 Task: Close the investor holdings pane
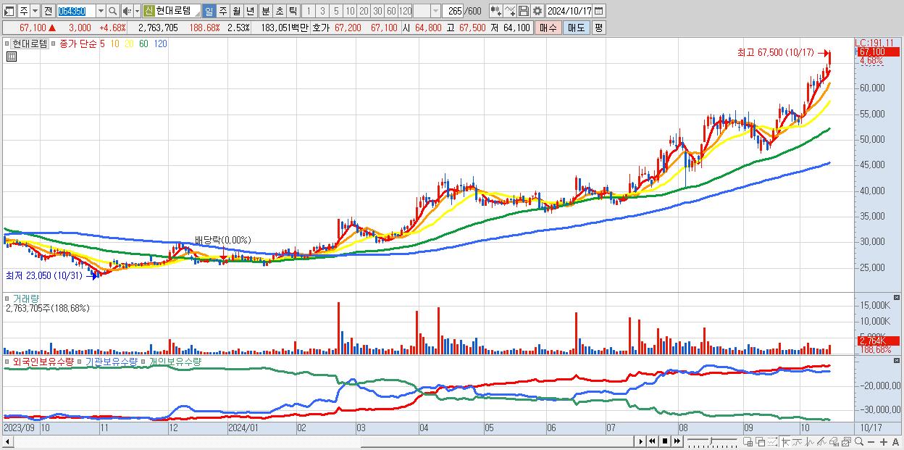pos(897,360)
